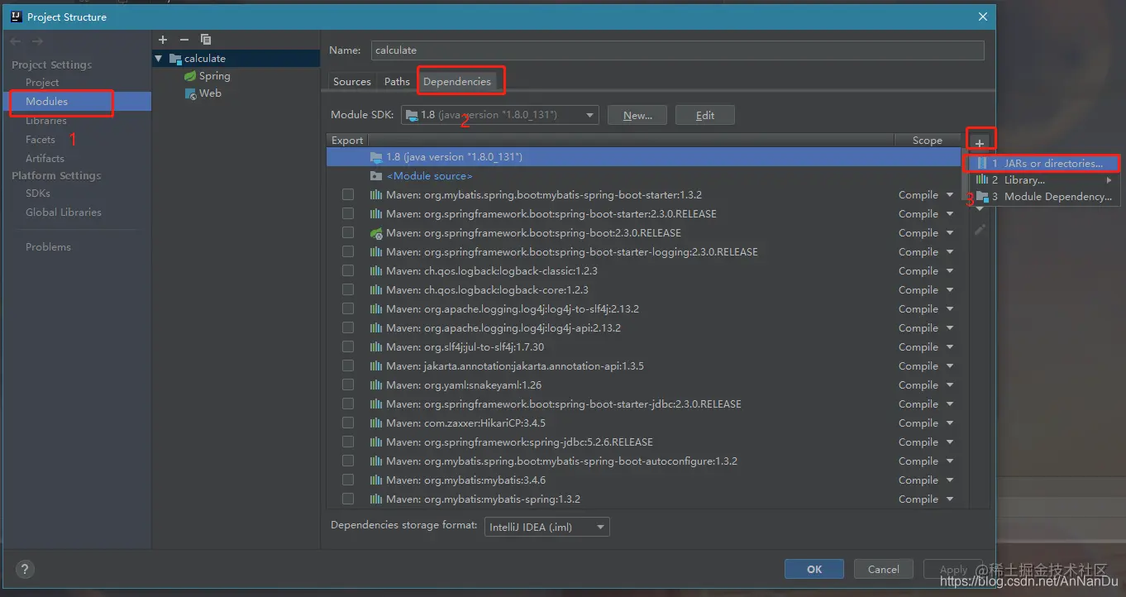Screen dimensions: 1126x597
Task: Click the library icon of snakeyaml row
Action: tap(376, 385)
